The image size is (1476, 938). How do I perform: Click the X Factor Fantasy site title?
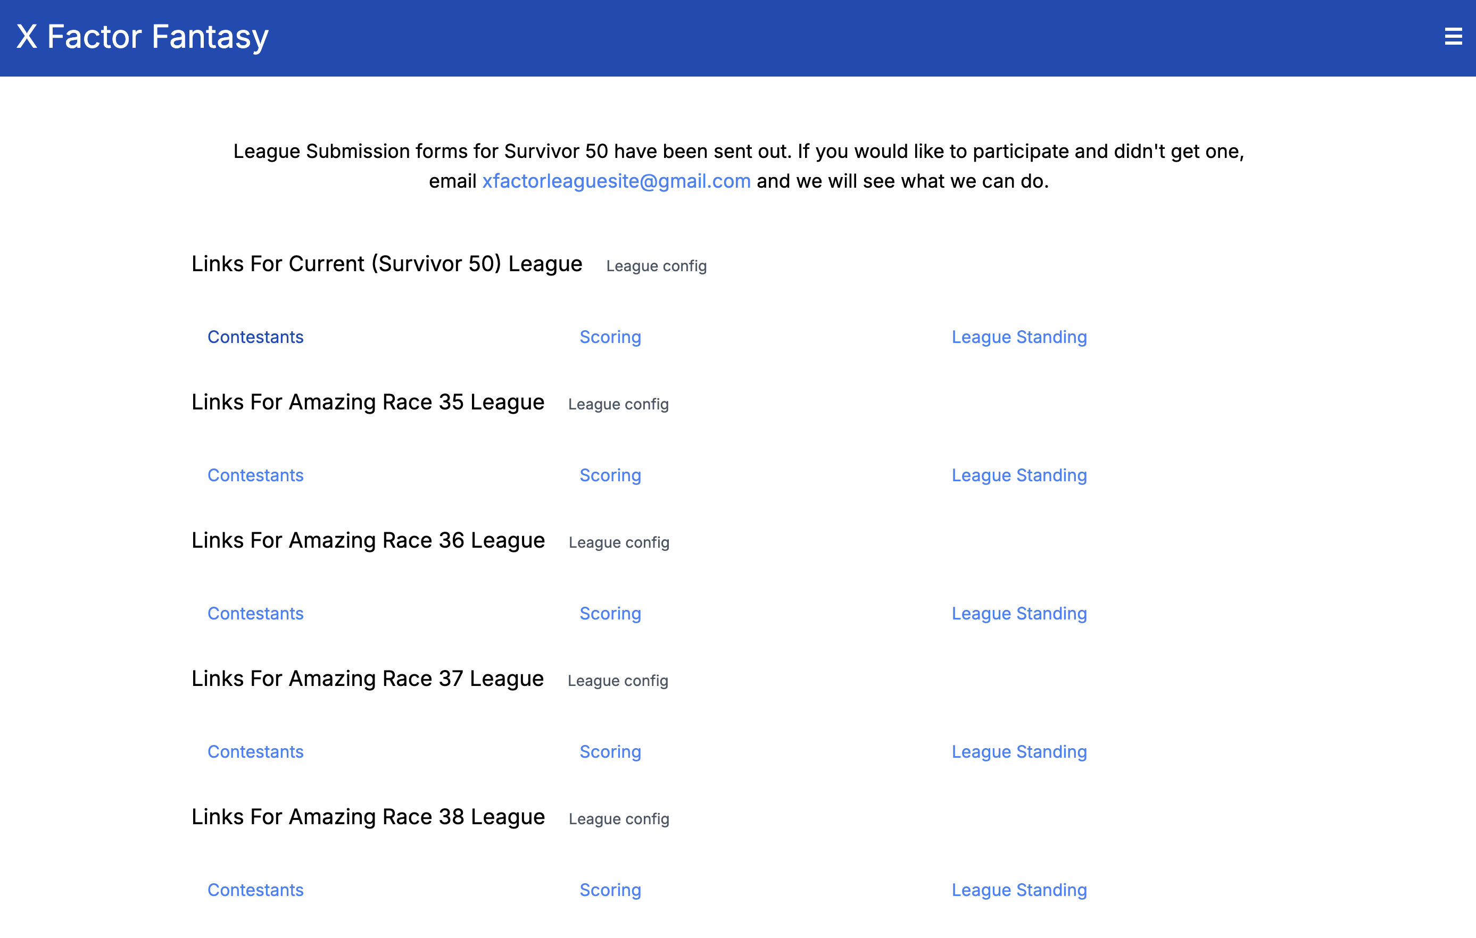click(x=142, y=37)
